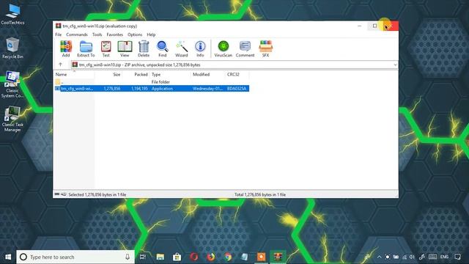469x264 pixels.
Task: Minimize the WinRAR window
Action: pos(360,26)
